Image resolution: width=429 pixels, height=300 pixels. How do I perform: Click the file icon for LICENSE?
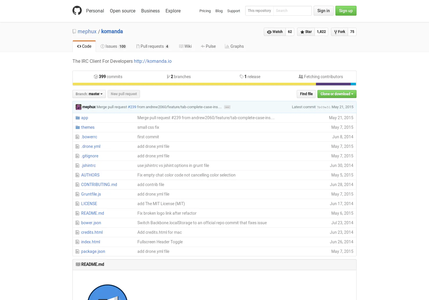(x=77, y=204)
